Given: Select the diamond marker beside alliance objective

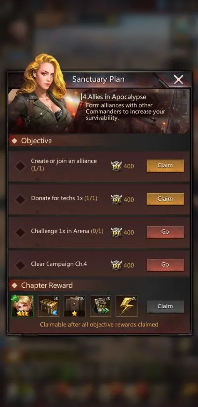Looking at the screenshot, I should (20, 166).
